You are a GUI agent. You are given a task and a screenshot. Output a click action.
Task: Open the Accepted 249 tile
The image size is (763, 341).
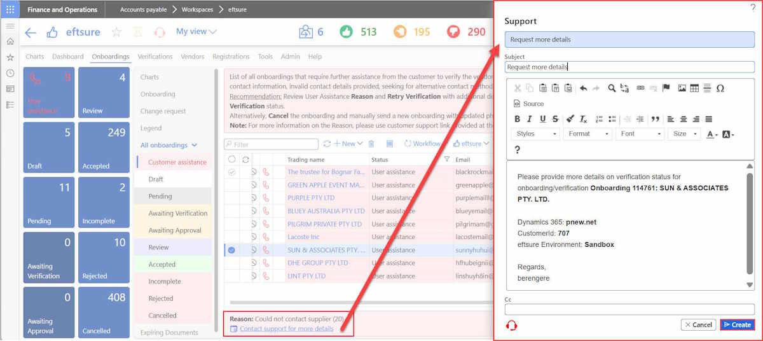104,148
